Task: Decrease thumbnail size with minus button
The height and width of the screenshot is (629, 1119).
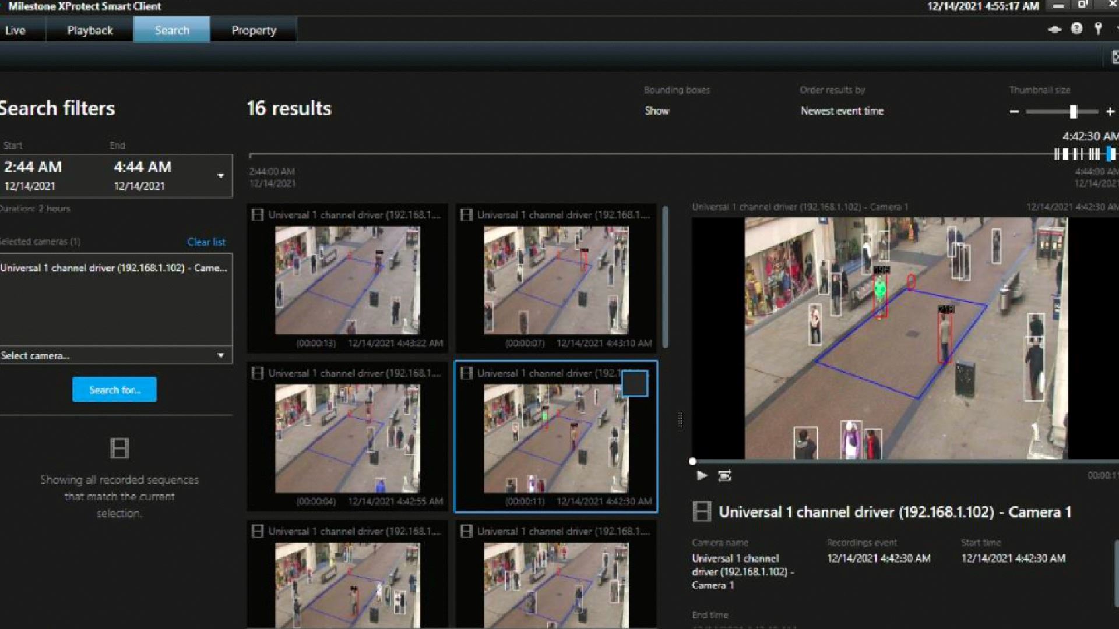Action: coord(1014,111)
